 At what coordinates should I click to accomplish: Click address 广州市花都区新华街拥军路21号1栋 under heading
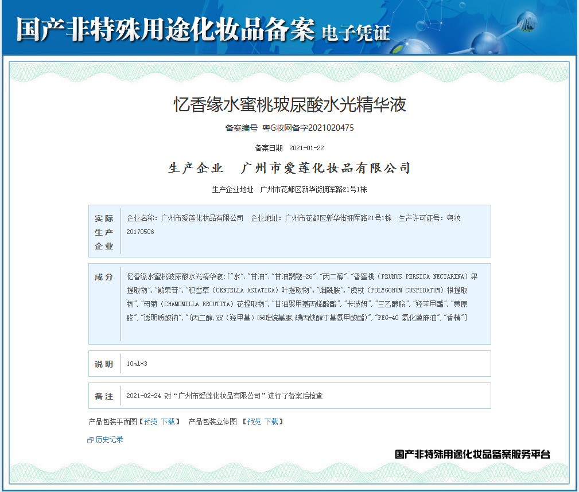coord(313,189)
